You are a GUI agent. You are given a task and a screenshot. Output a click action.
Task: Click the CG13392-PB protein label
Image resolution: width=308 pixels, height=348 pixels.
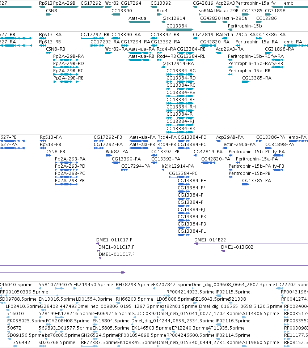point(165,151)
